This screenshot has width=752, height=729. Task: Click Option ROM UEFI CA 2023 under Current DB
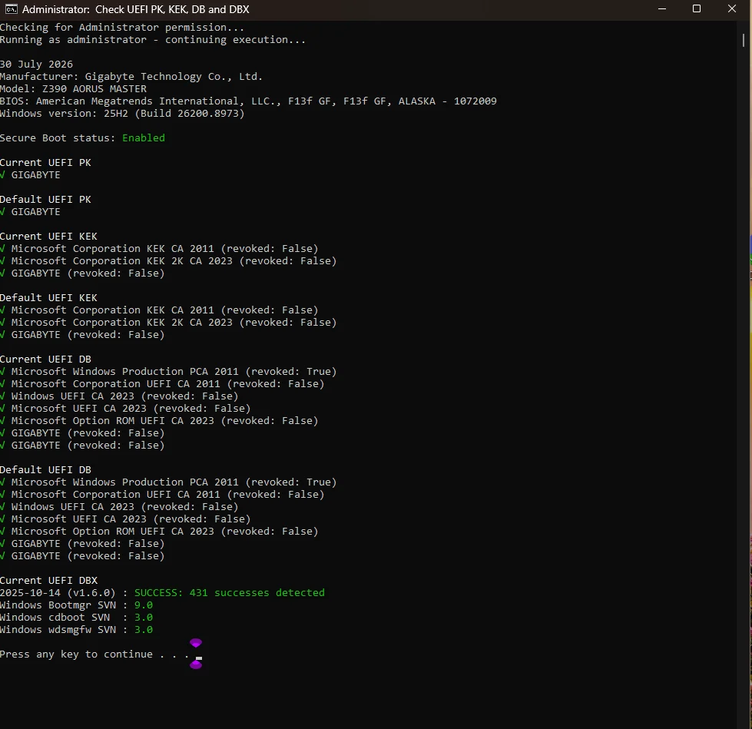(164, 421)
